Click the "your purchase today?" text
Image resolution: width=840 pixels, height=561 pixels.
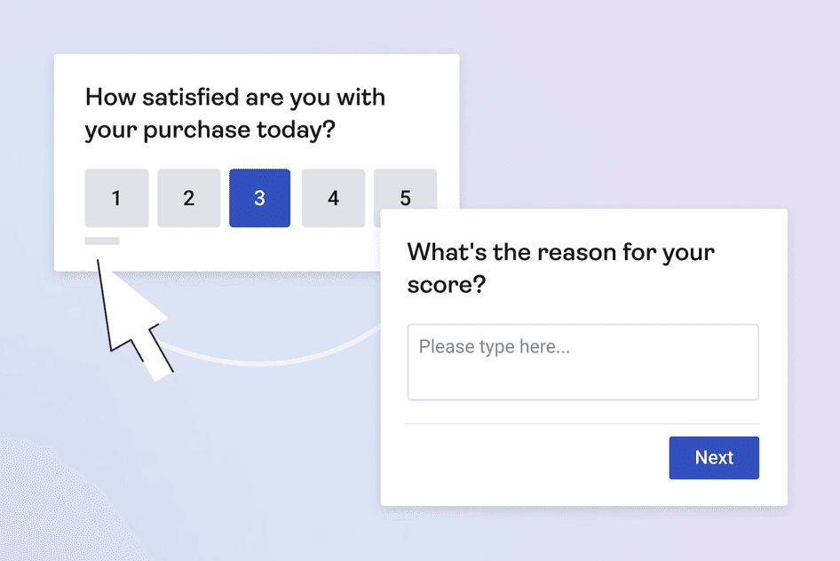210,130
